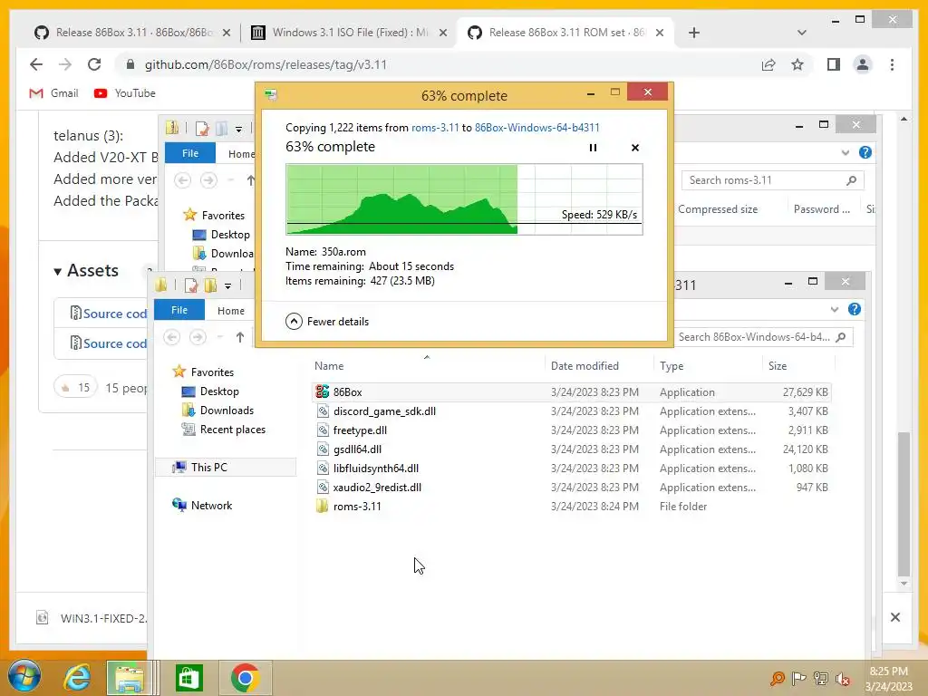Open a new Chrome tab

pyautogui.click(x=693, y=33)
